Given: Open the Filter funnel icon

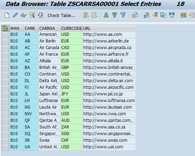Looking at the screenshot, I should [x=123, y=15].
